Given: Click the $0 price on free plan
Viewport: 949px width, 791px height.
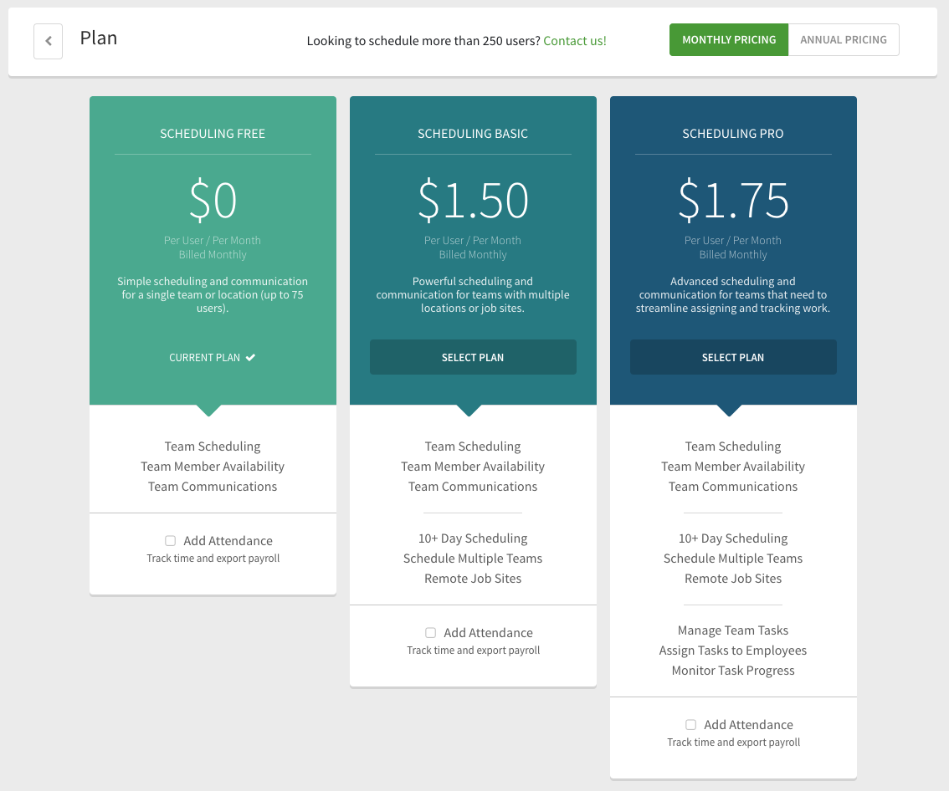Looking at the screenshot, I should [213, 199].
